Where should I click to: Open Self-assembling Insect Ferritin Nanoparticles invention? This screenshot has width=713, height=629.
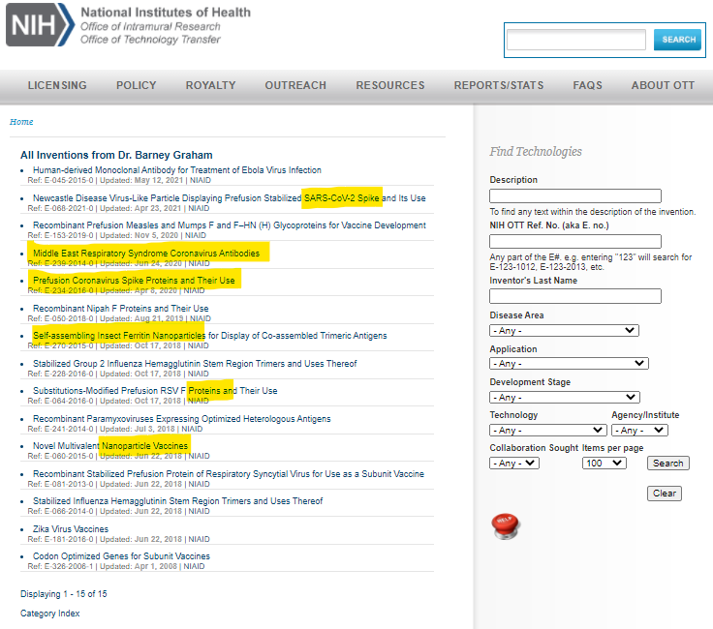coord(209,336)
